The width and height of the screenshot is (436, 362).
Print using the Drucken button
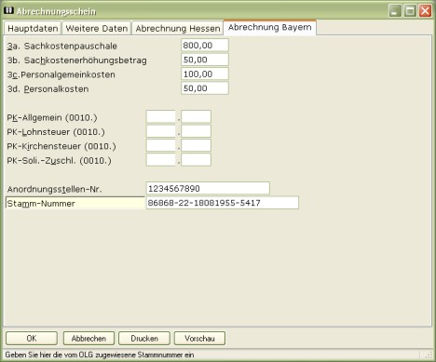144,338
